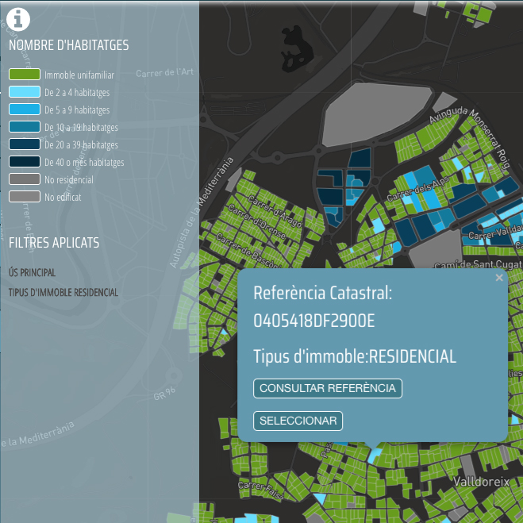The image size is (523, 523).
Task: Select the De 40 o més habitatges swatch
Action: click(x=25, y=161)
